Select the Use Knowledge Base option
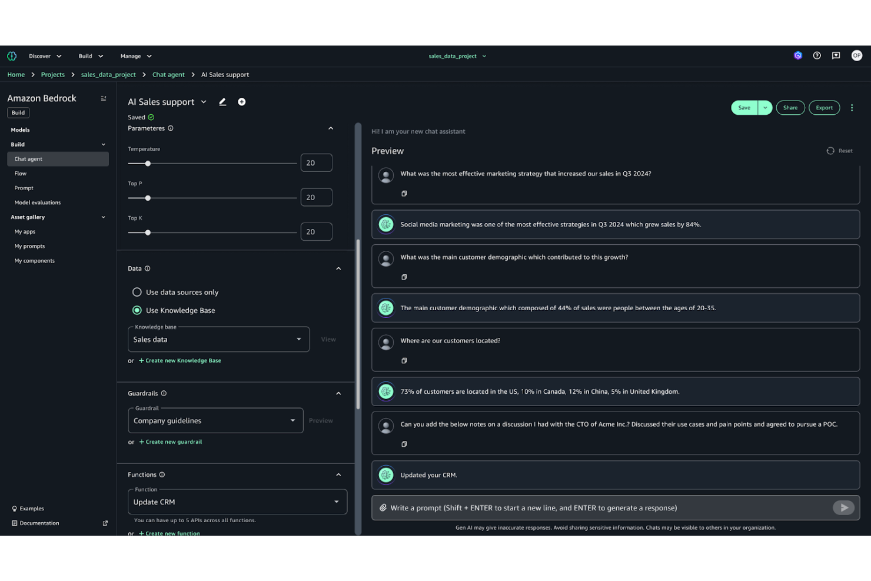The width and height of the screenshot is (871, 581). pos(137,310)
